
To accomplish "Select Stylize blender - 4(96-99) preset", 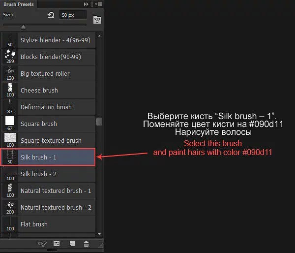I will pos(48,40).
